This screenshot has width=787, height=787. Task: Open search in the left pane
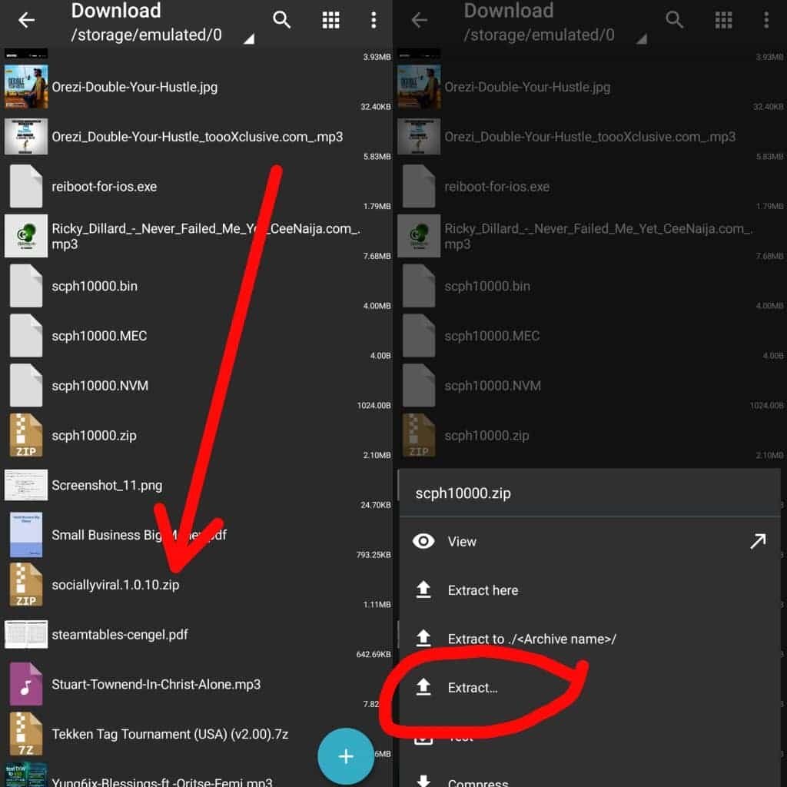click(281, 20)
